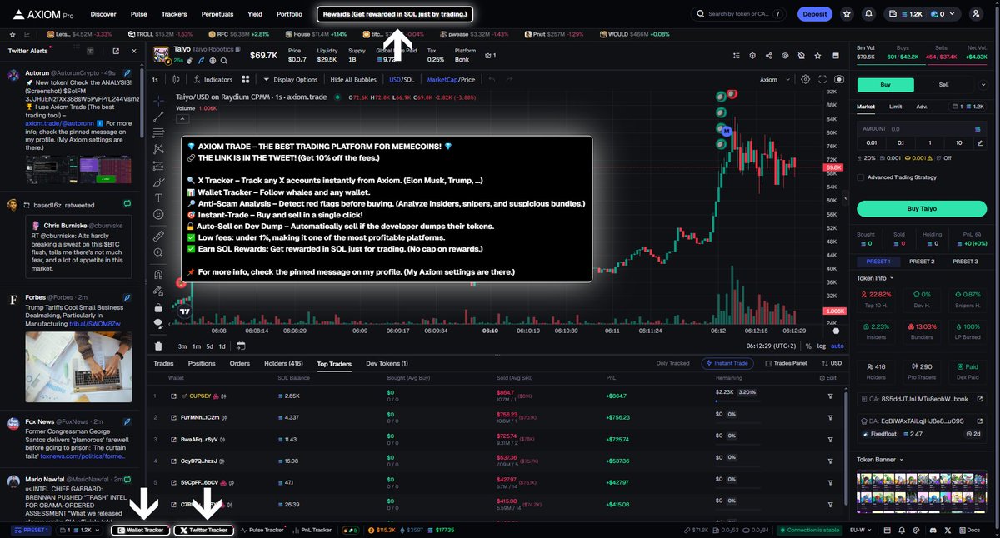1000x538 pixels.
Task: Toggle Only Tracked filter
Action: [x=672, y=364]
